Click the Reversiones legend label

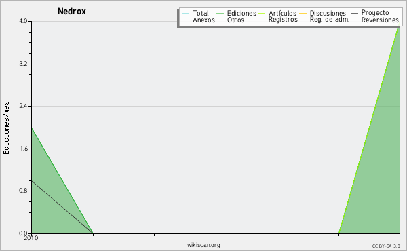pyautogui.click(x=380, y=20)
